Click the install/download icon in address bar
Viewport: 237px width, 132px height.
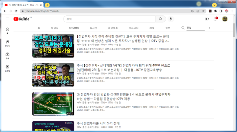pos(193,11)
